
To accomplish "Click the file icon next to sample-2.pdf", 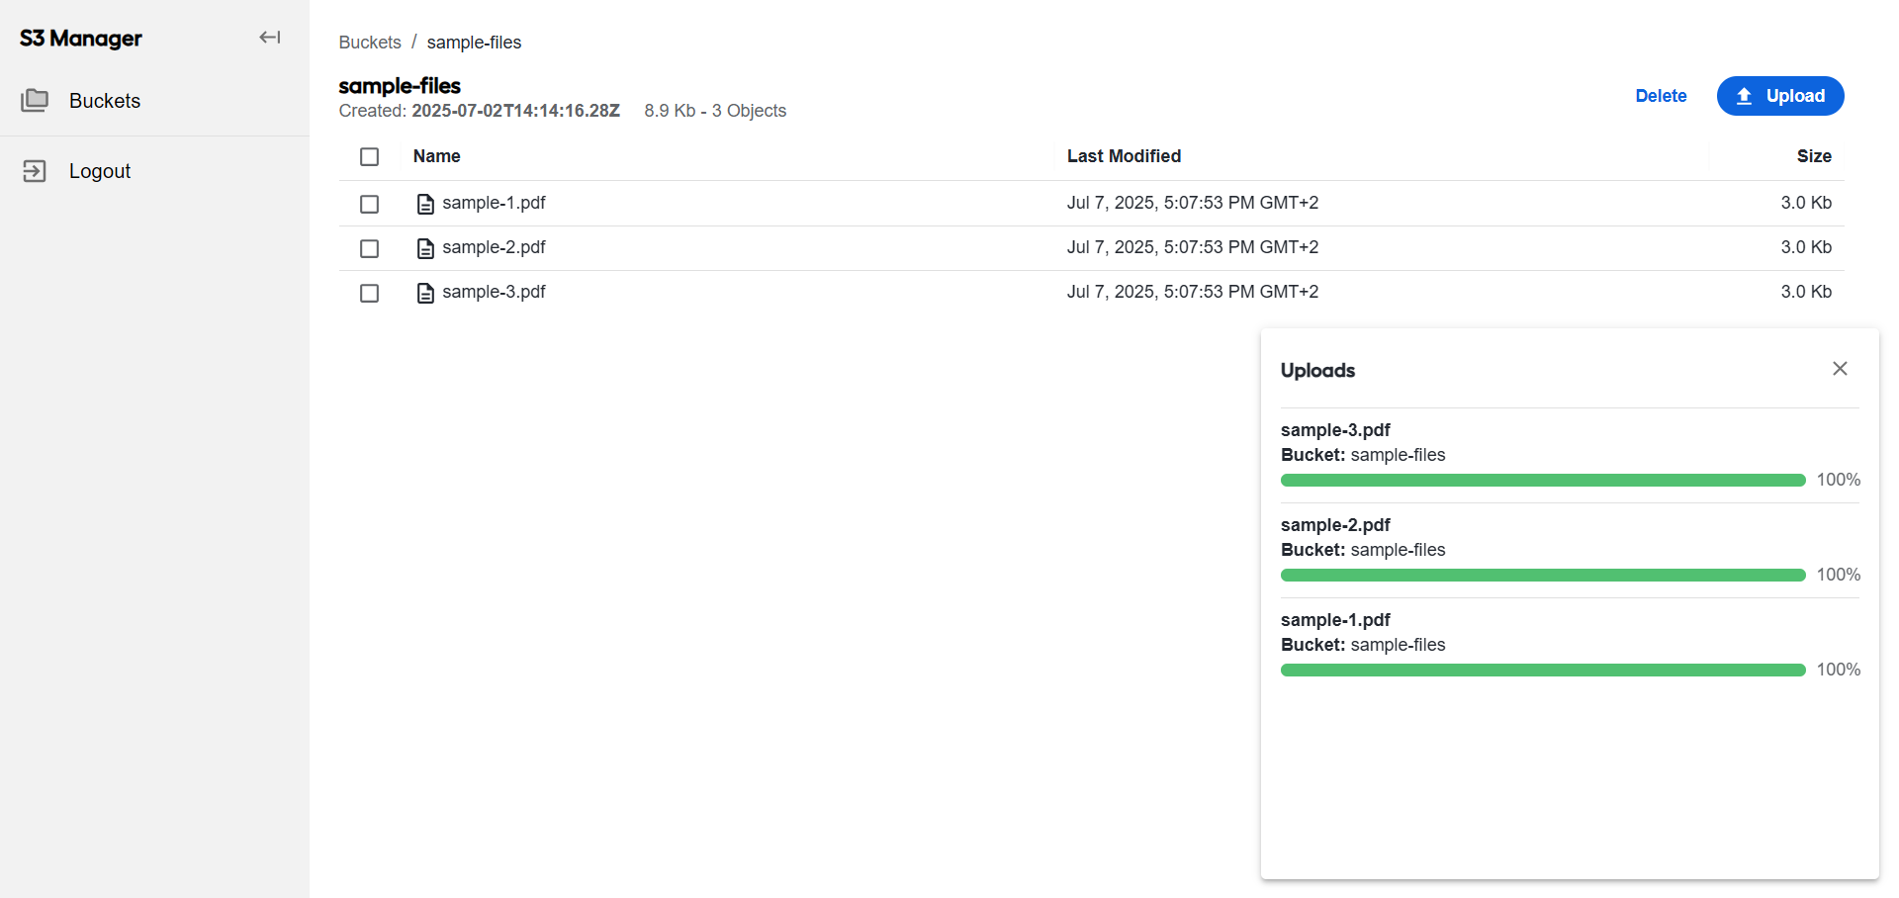I will point(425,248).
